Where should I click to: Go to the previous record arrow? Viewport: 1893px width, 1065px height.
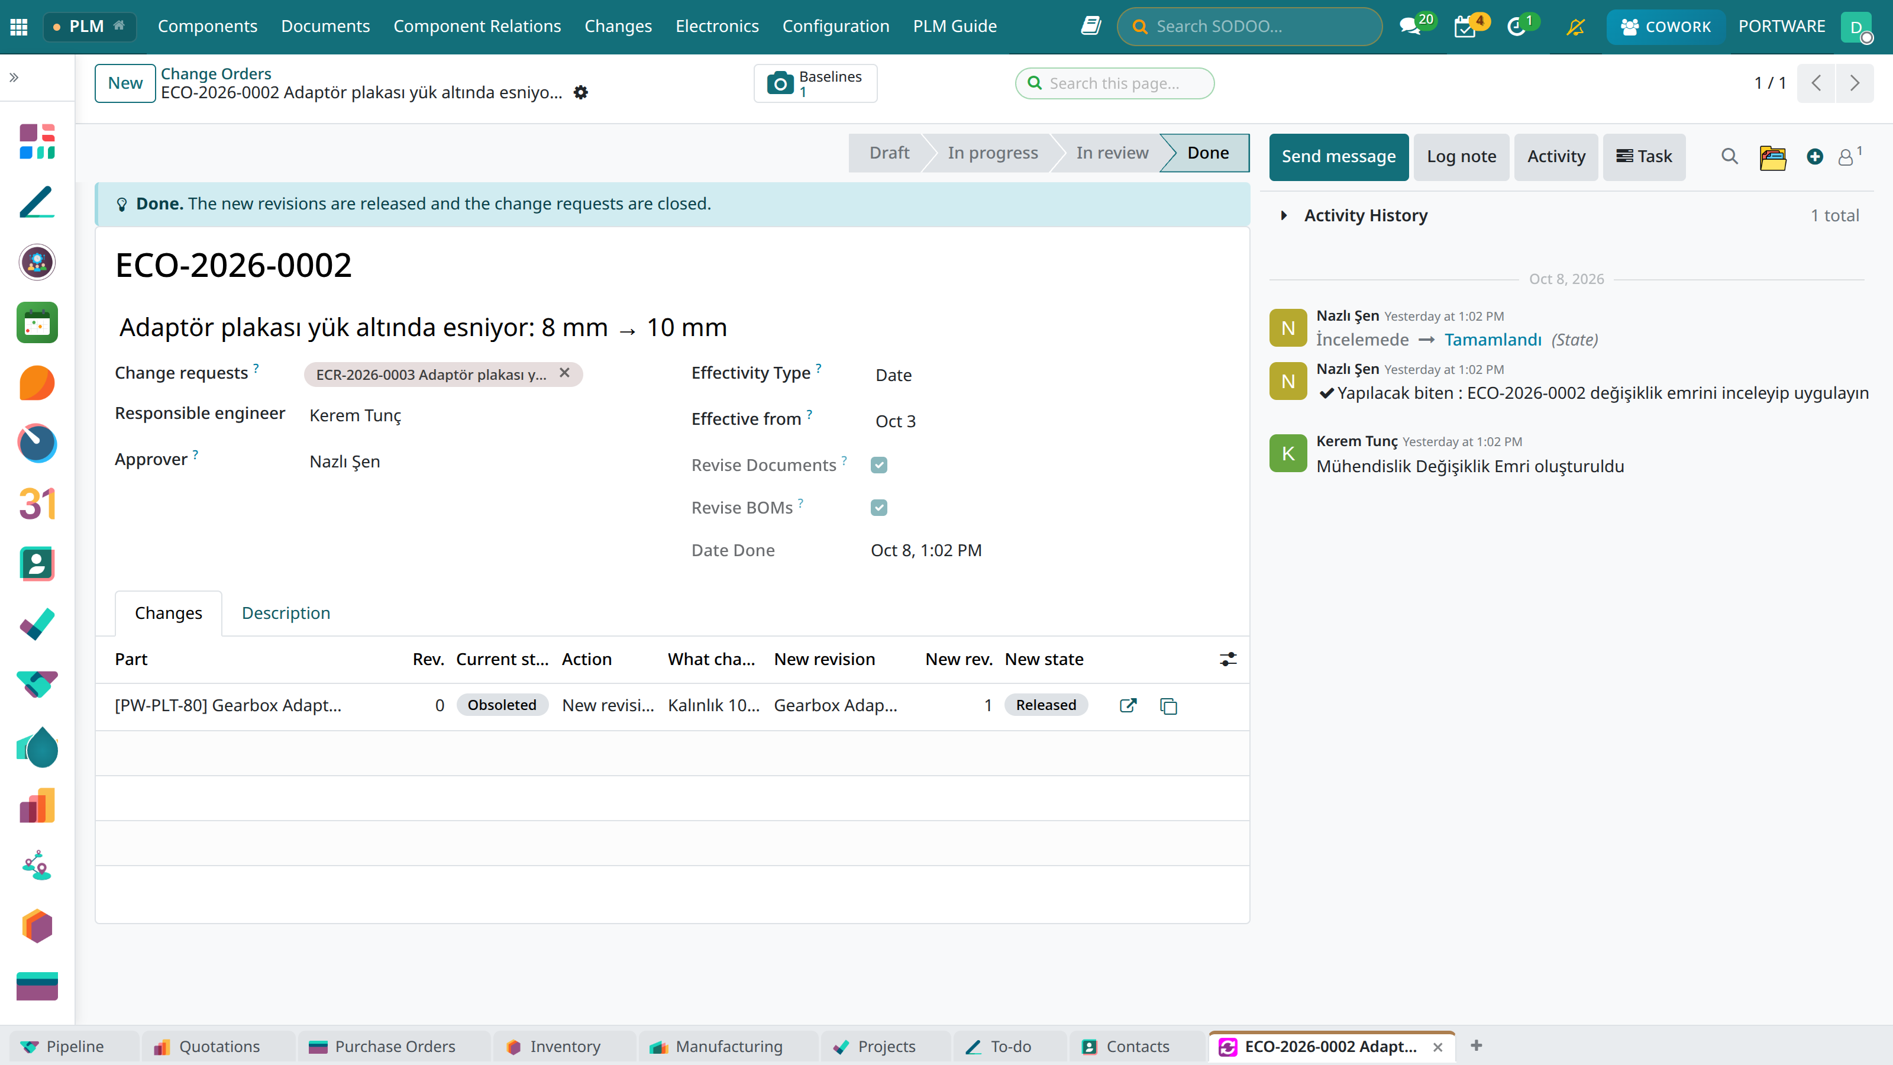1817,83
